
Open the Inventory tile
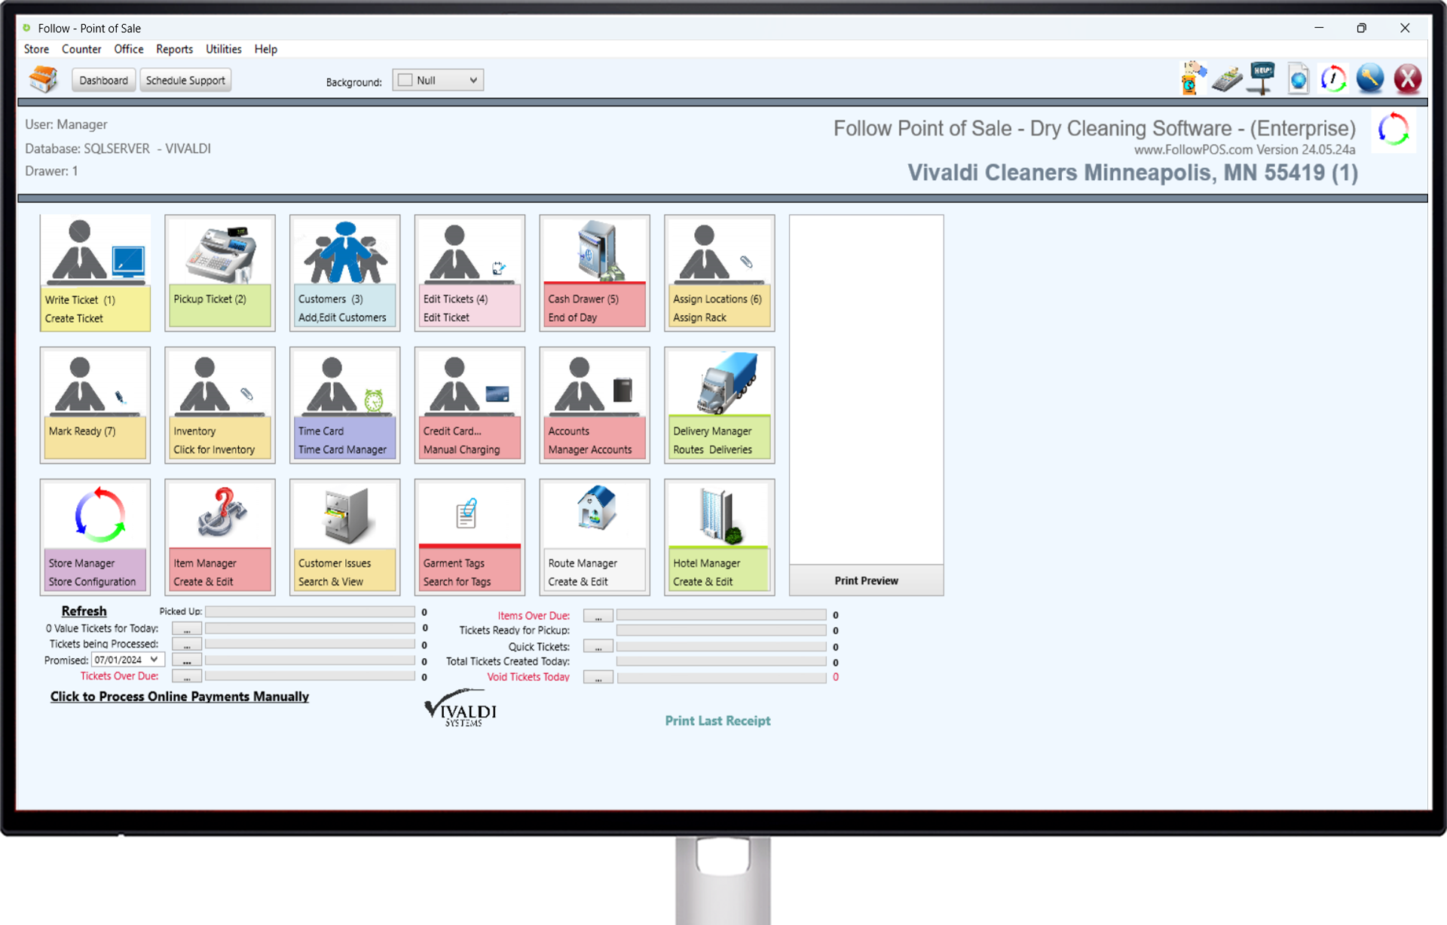click(220, 405)
